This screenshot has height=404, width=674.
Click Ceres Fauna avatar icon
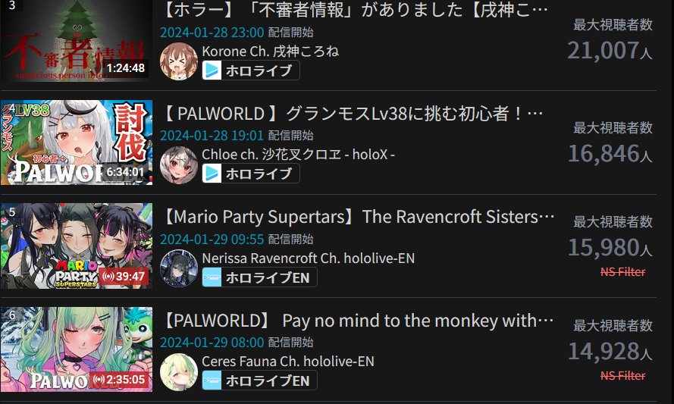click(179, 372)
